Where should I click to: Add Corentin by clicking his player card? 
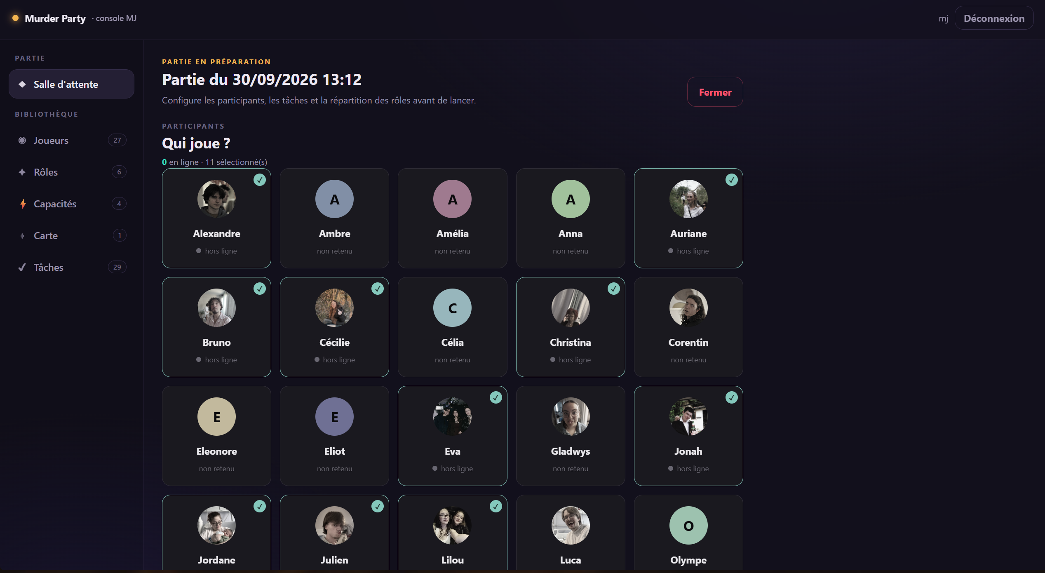688,327
